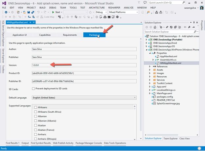The image size is (205, 151).
Task: Open the Package Manager Console panel
Action: tap(88, 143)
